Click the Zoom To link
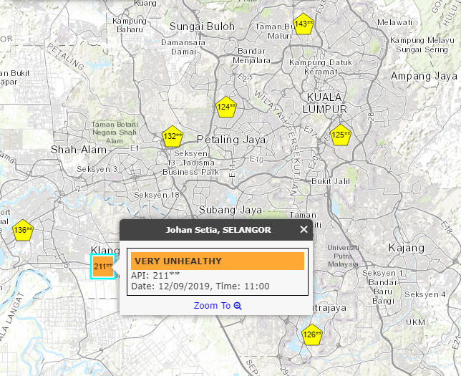This screenshot has height=376, width=461. click(212, 306)
